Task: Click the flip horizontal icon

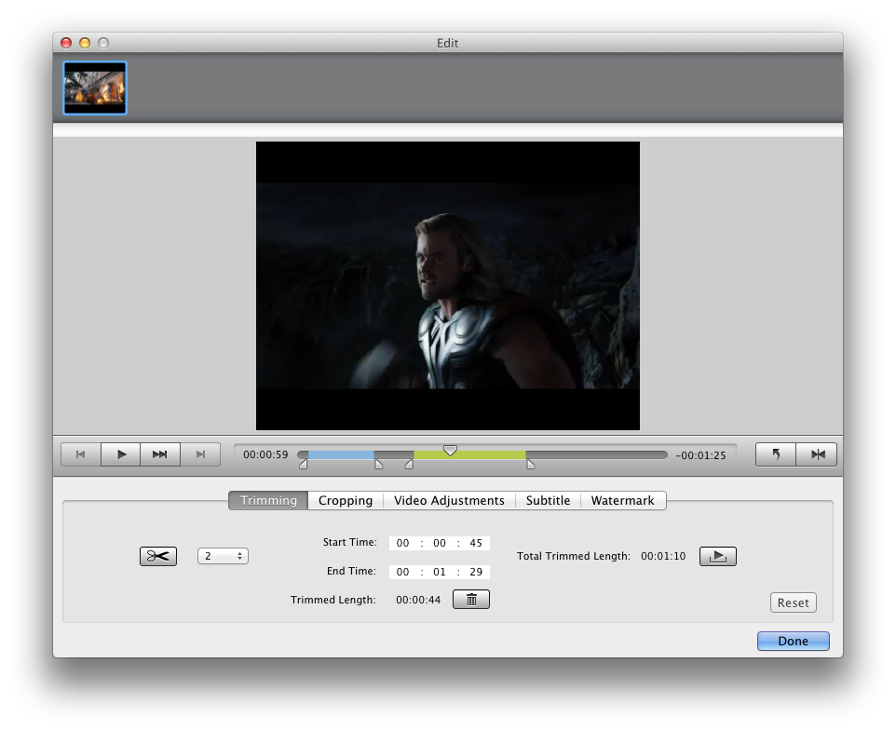Action: (x=817, y=454)
